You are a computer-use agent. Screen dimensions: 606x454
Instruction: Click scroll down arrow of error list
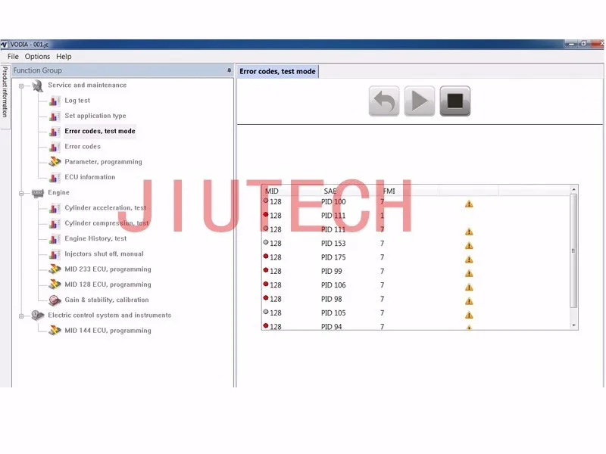[x=573, y=325]
